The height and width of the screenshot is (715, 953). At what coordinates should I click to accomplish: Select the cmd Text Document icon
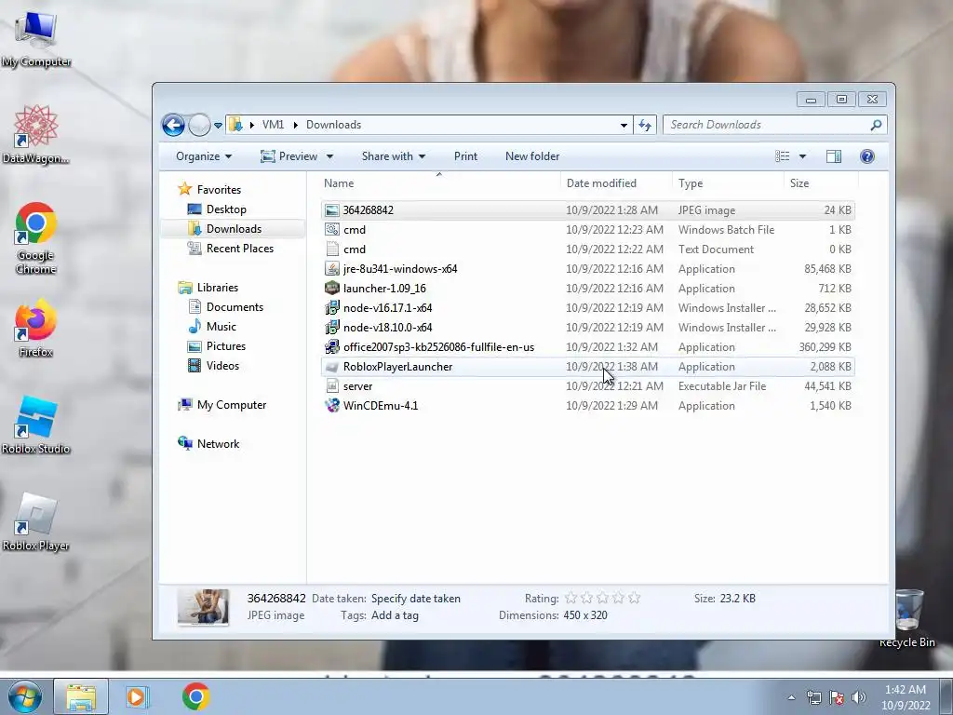tap(332, 250)
